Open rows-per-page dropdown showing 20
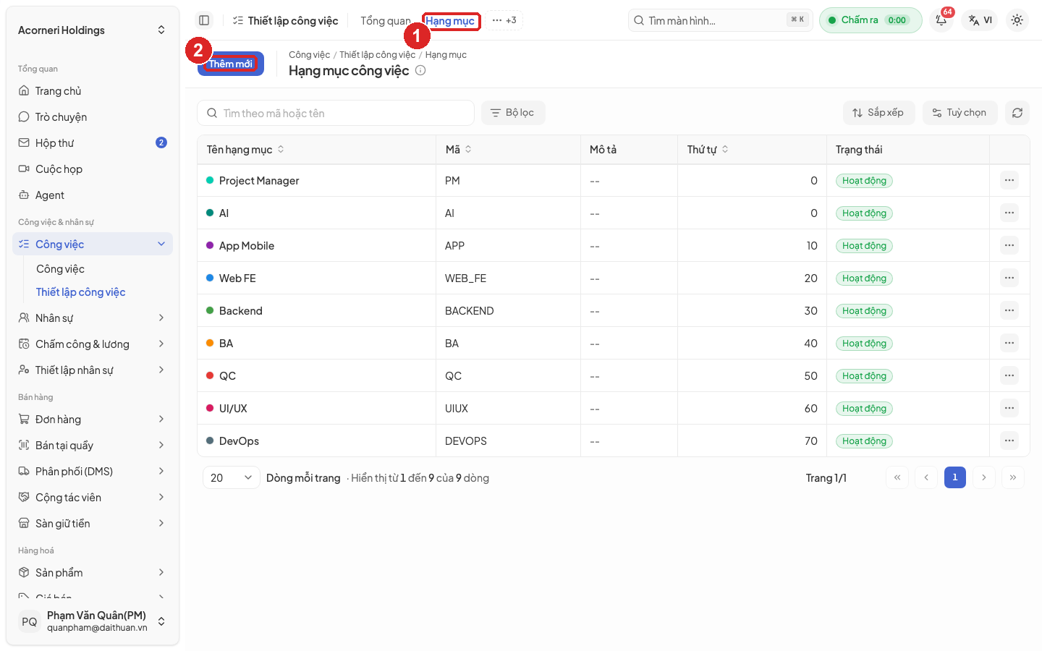Viewport: 1042px width, 651px height. 231,477
